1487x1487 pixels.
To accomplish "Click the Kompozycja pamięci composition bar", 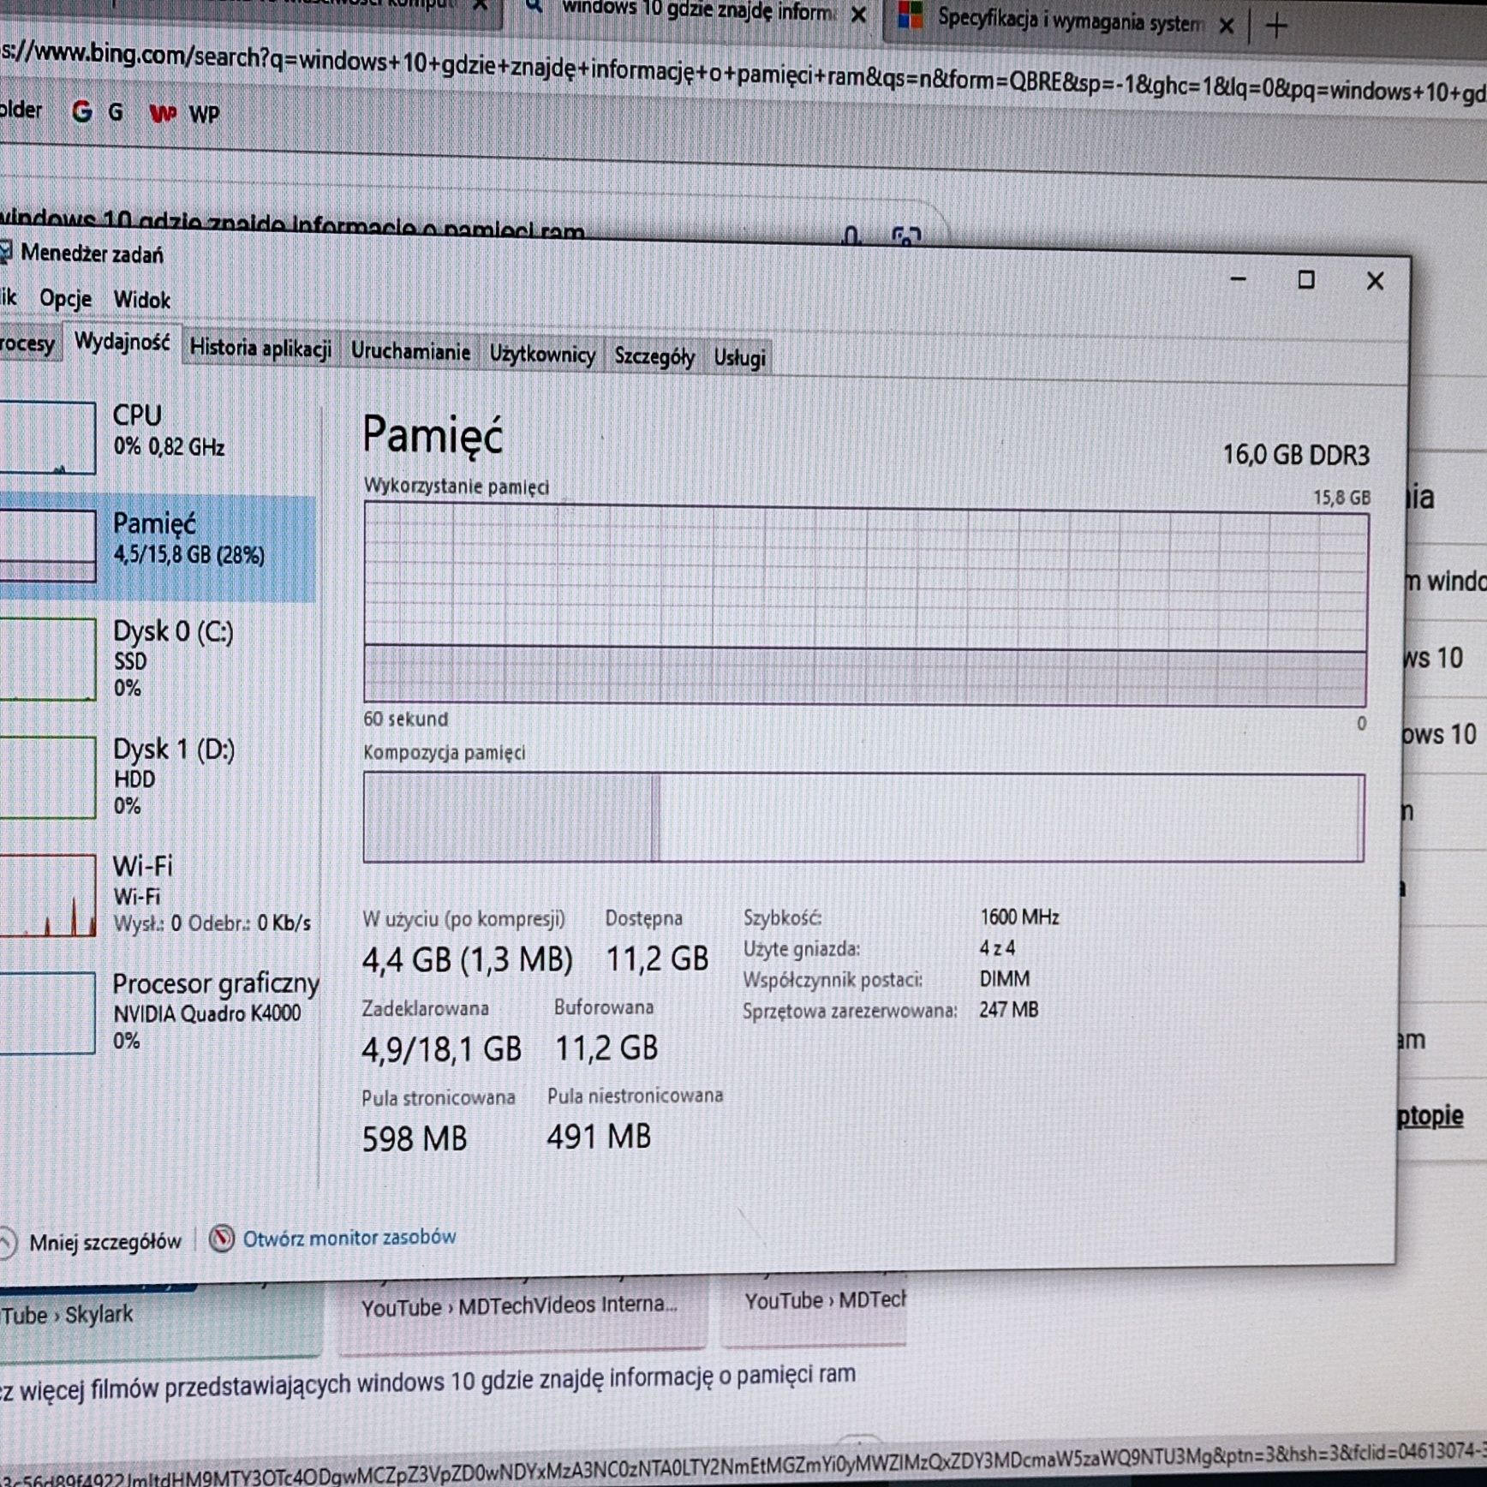I will 863,817.
